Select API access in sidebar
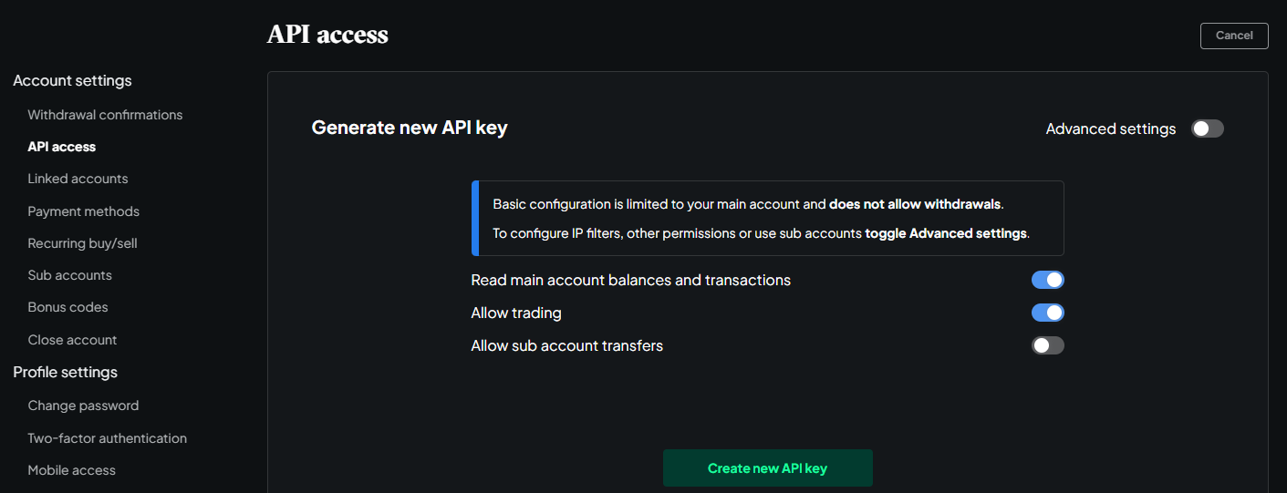 click(61, 147)
